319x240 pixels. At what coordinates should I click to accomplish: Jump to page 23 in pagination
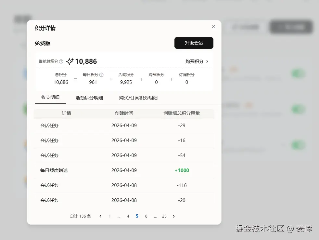(164, 216)
